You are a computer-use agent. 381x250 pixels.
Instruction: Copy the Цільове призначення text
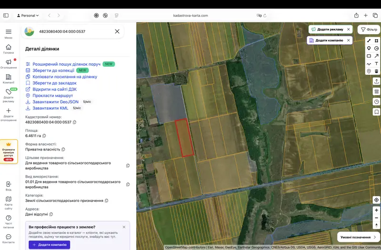[128, 166]
